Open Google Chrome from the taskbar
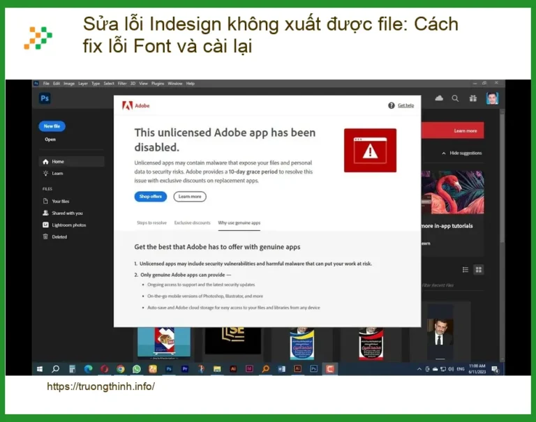 pyautogui.click(x=120, y=369)
